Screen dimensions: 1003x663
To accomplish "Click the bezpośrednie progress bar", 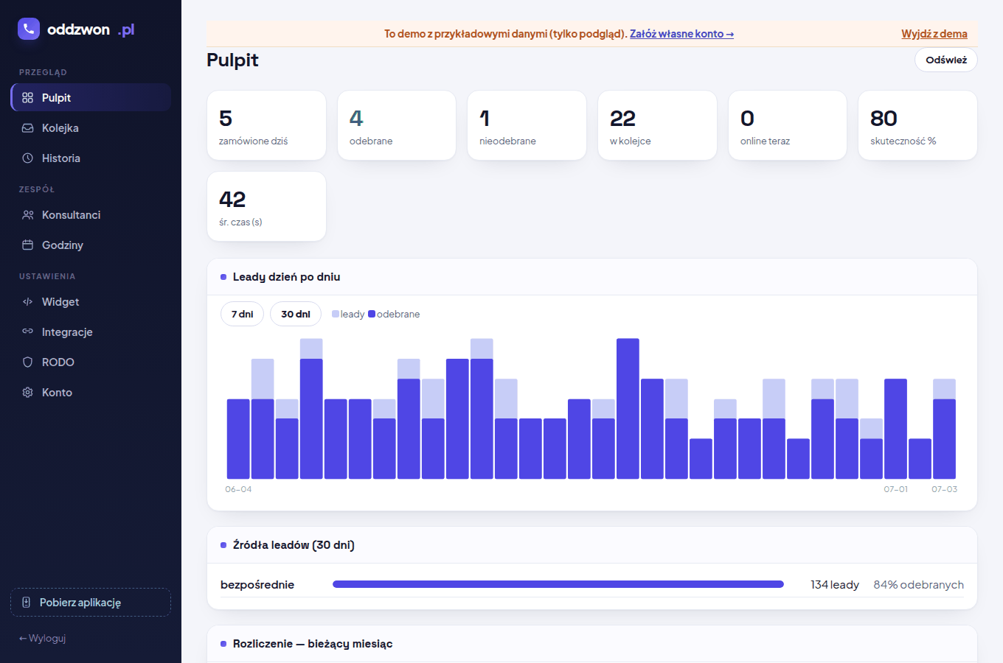I will pyautogui.click(x=558, y=584).
